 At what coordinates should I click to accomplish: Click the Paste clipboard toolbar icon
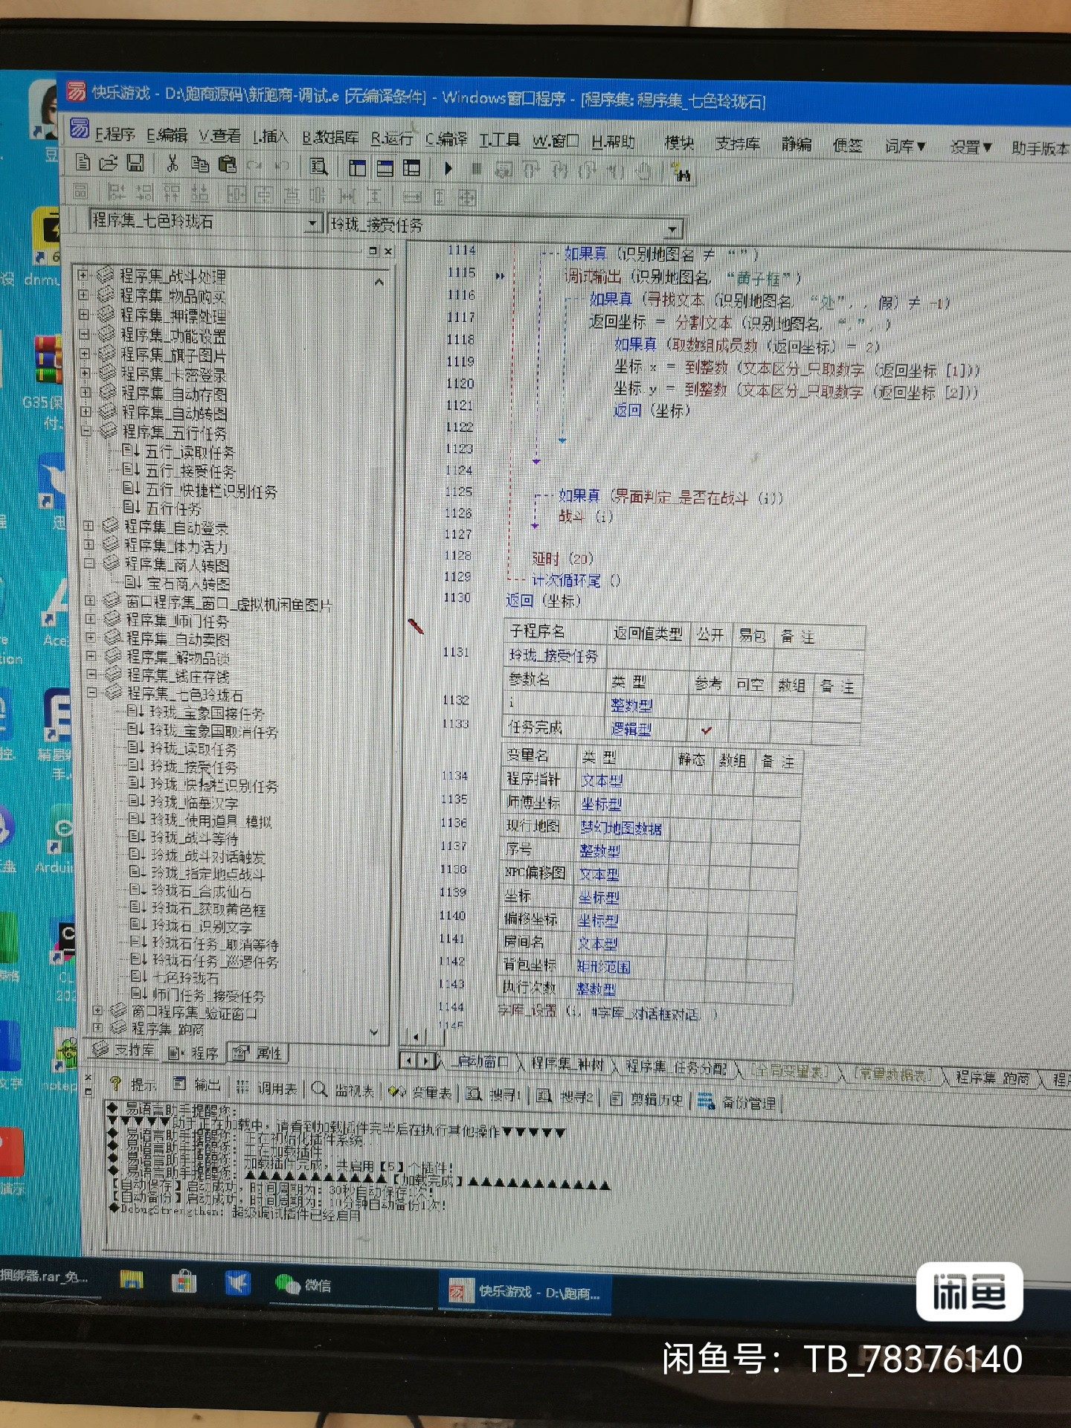228,164
